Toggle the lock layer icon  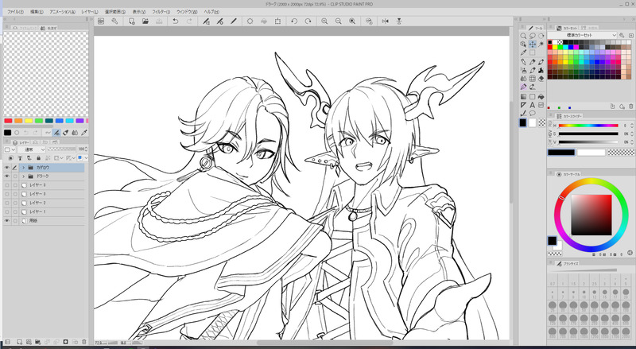point(38,158)
